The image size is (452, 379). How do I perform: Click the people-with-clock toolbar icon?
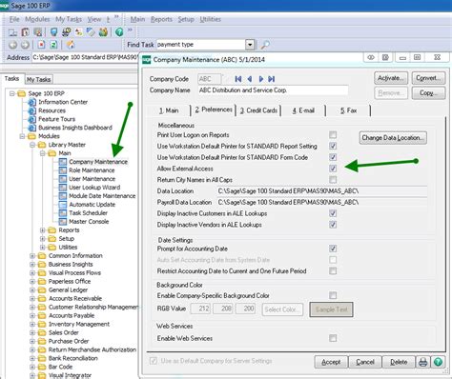coord(66,32)
